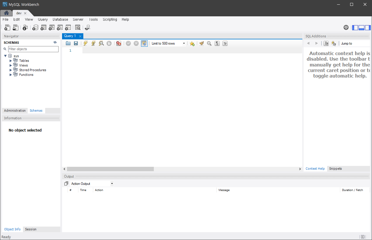Viewport: 372px width, 240px height.
Task: Stop query execution hand icon
Action: click(x=109, y=43)
